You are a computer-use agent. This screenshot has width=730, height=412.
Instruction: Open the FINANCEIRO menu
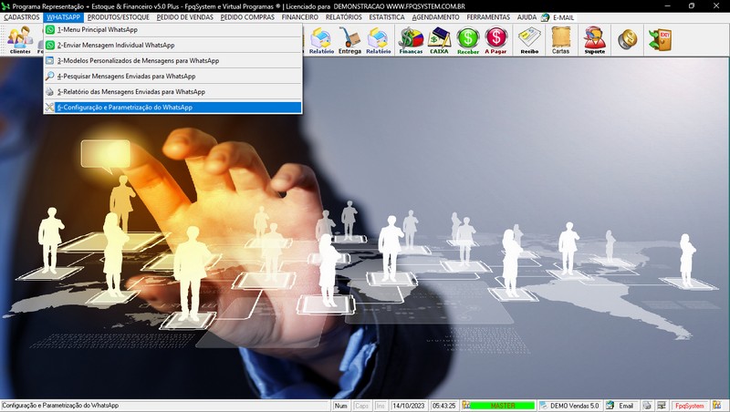(x=300, y=17)
